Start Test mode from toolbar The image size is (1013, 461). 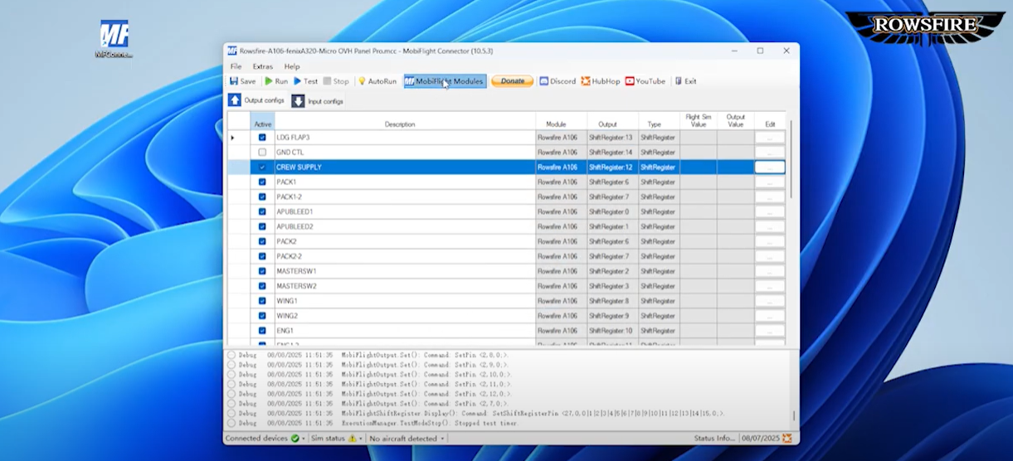click(305, 81)
